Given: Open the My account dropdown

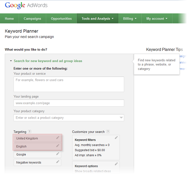Looking at the screenshot, I should [x=157, y=18].
